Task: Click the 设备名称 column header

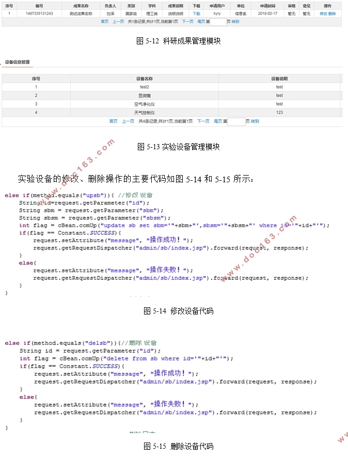Action: (145, 78)
